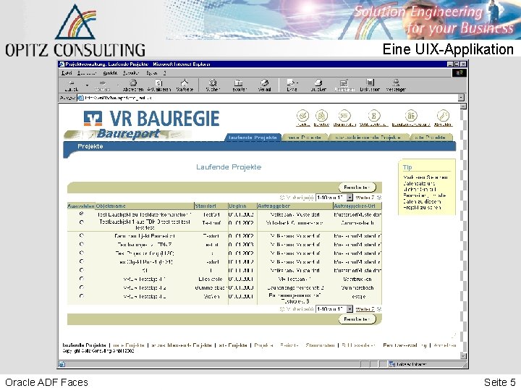Screen dimensions: 521x391
Task: Click the scrollbar down arrow on the page
Action: coord(463,356)
